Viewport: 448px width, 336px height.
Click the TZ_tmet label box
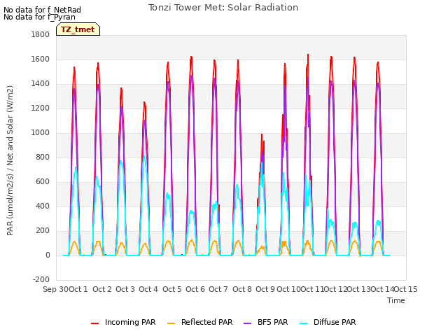pos(78,29)
